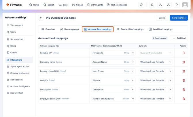This screenshot has width=193, height=117.
Task: Delete the Employee count (AU) mapping
Action: click(184, 99)
